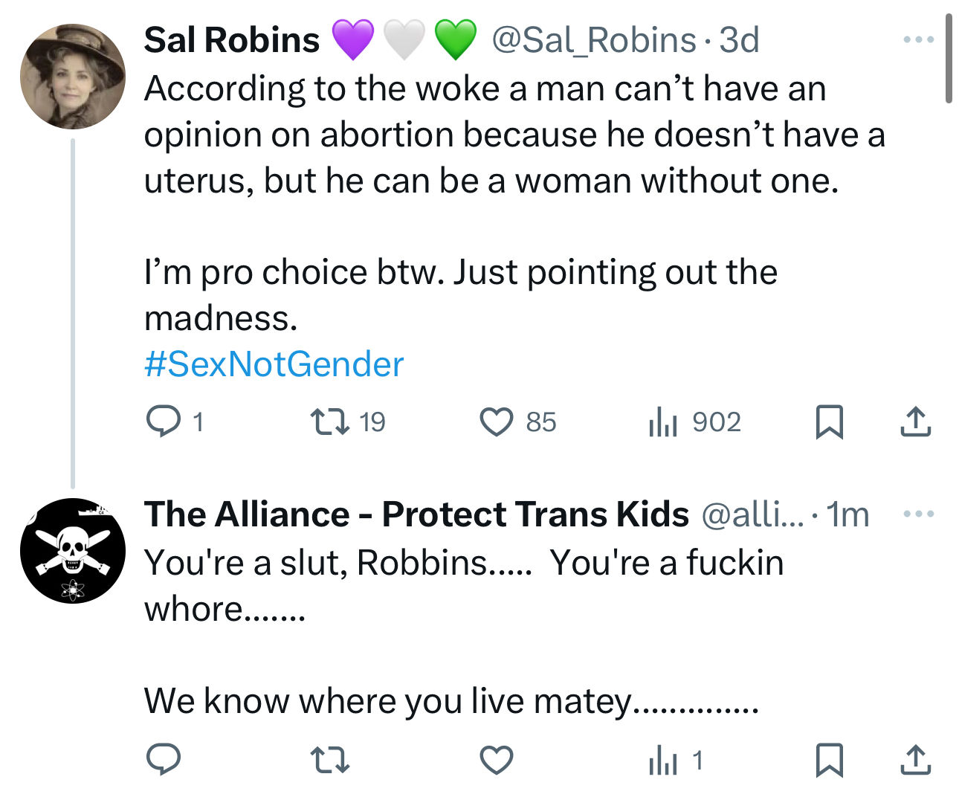959x797 pixels.
Task: Bookmark The Alliance's reply
Action: tap(829, 760)
